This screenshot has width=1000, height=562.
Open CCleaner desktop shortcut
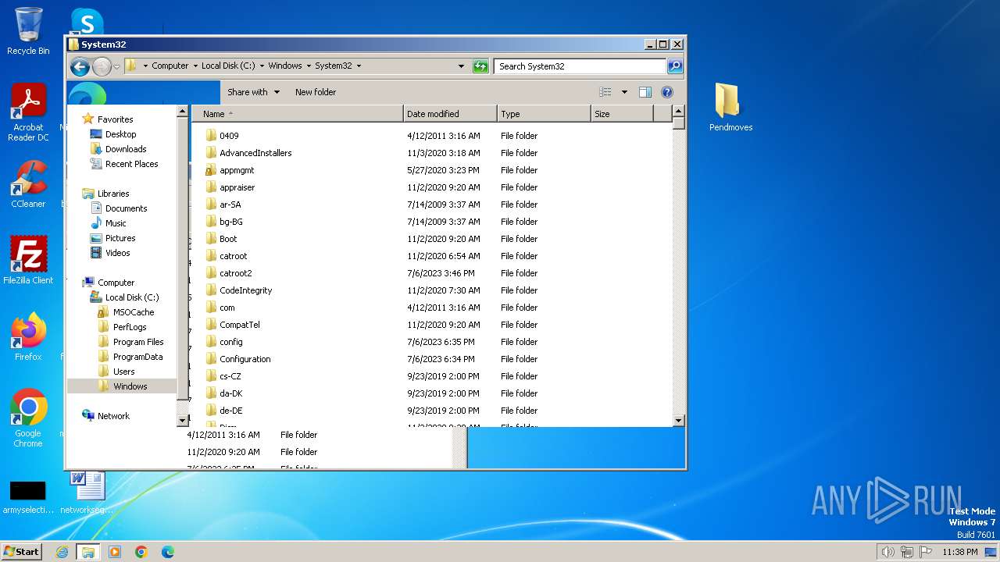(28, 184)
